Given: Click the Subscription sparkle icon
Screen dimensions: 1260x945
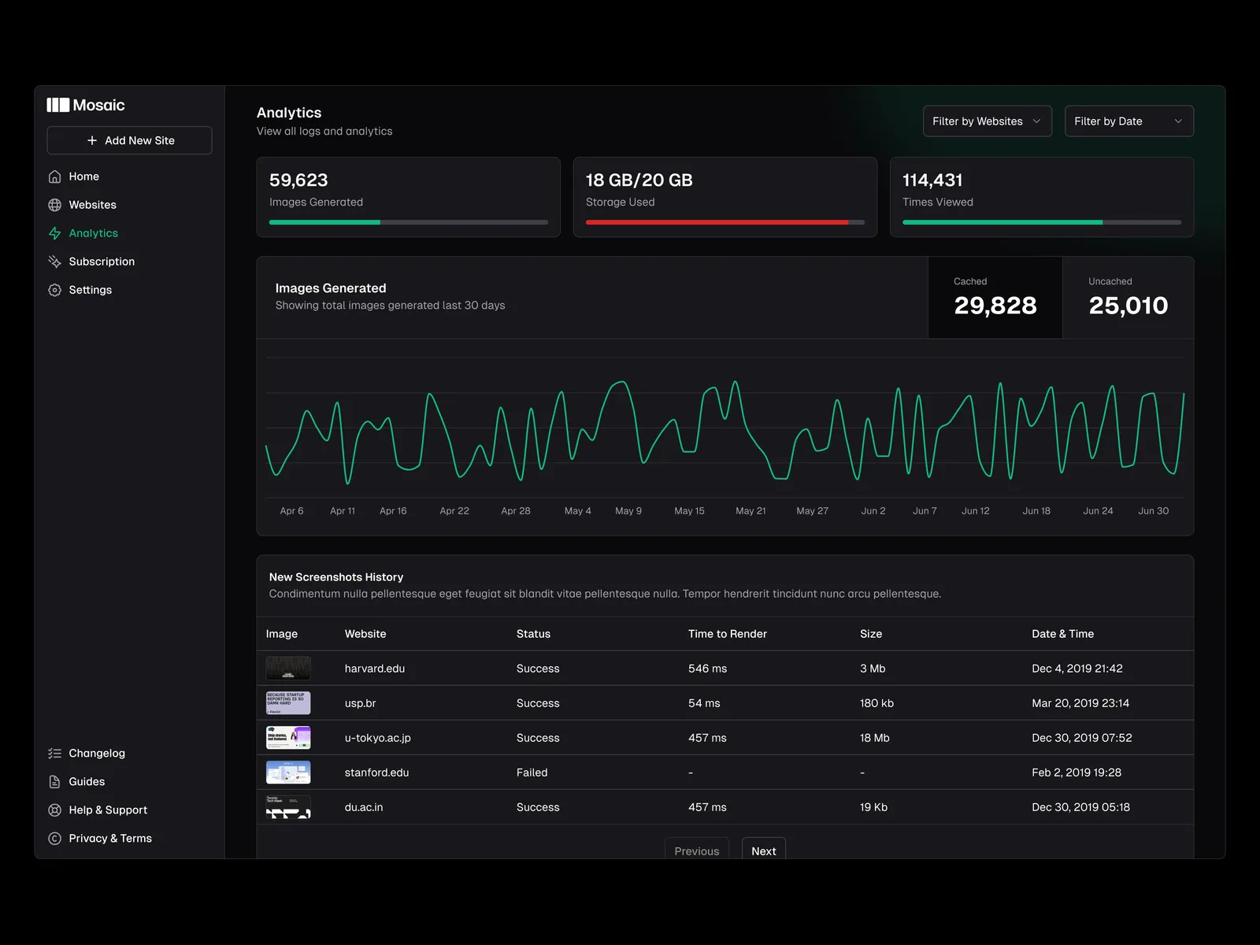Looking at the screenshot, I should (54, 261).
